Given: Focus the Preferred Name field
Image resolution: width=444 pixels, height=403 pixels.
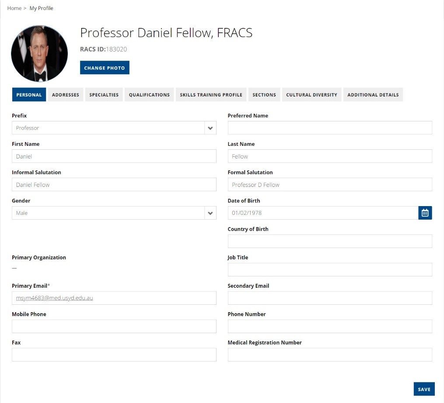Looking at the screenshot, I should (x=330, y=128).
